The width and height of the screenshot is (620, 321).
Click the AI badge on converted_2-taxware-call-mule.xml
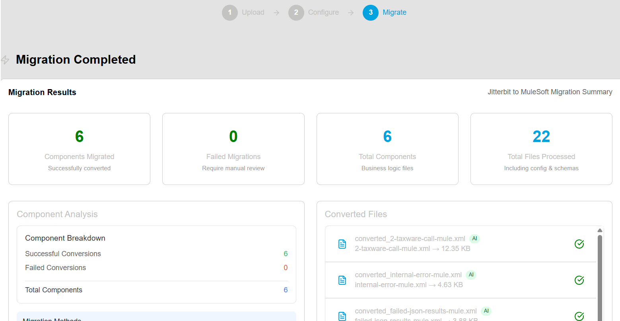click(x=474, y=239)
